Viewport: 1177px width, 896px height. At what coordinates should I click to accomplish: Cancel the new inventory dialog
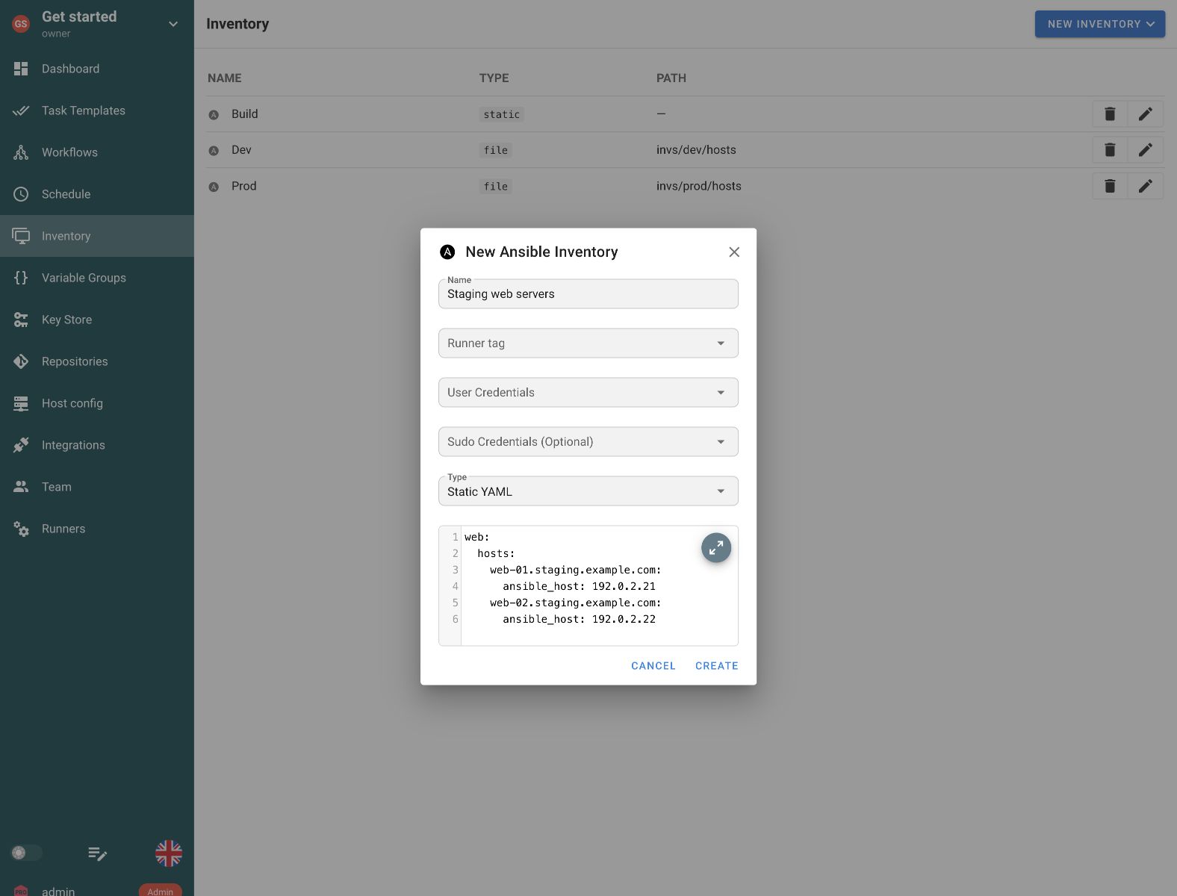click(x=653, y=666)
